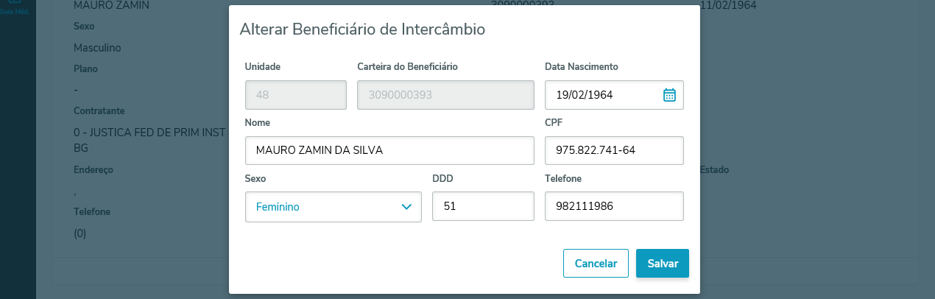
Task: Click the dialog title Alterar Beneficiário de Intercâmbio
Action: 362,29
